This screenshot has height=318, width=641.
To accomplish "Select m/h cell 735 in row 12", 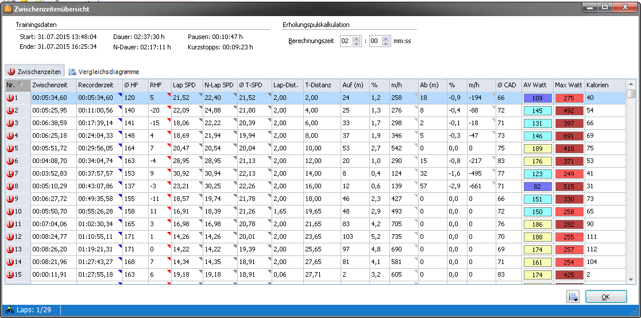I will pos(403,237).
